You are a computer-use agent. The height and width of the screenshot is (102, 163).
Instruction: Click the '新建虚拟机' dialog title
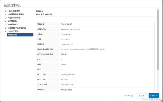point(12,5)
